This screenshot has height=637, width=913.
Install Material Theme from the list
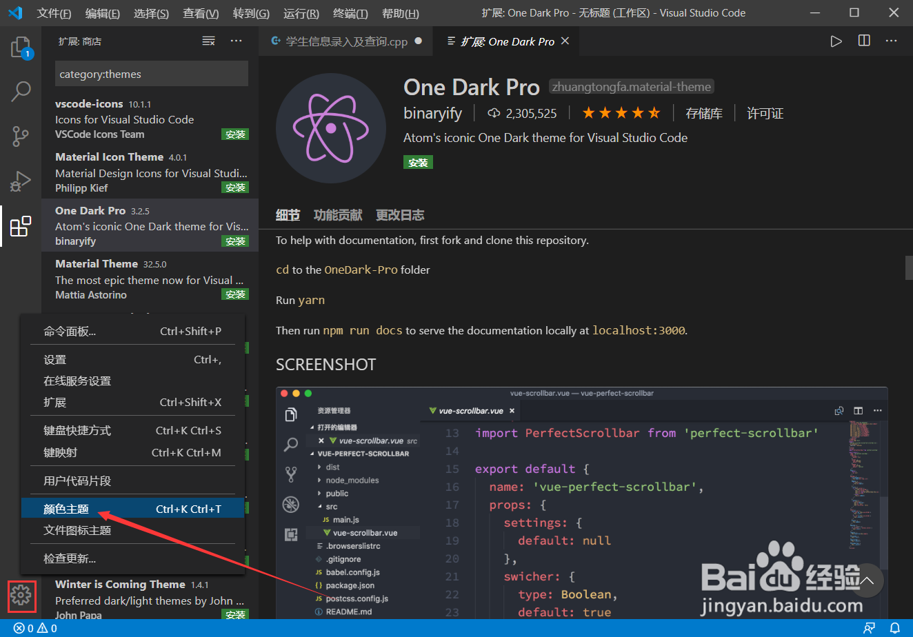[x=235, y=294]
